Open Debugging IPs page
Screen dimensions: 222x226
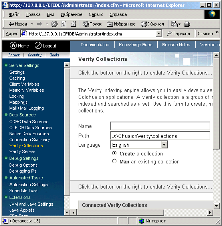coord(23,171)
